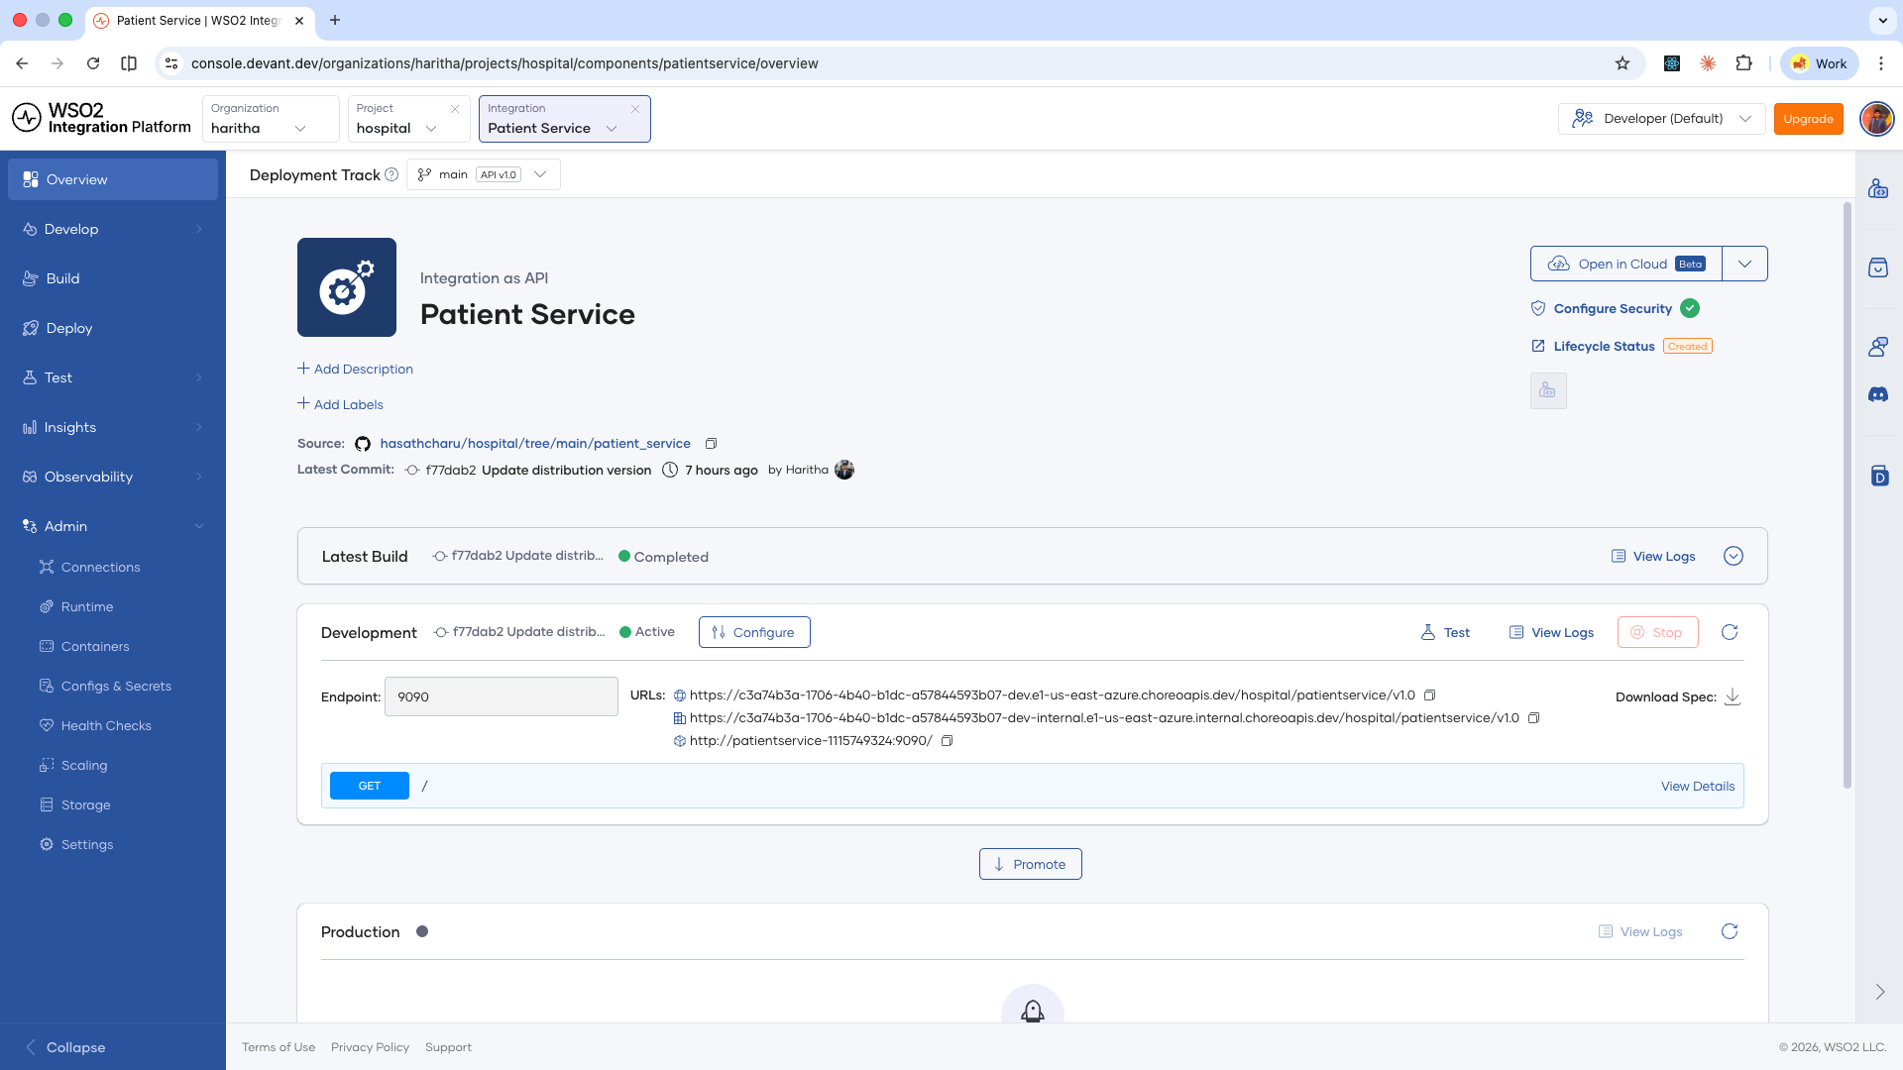Viewport: 1903px width, 1070px height.
Task: Click the Development Configure button
Action: point(754,632)
